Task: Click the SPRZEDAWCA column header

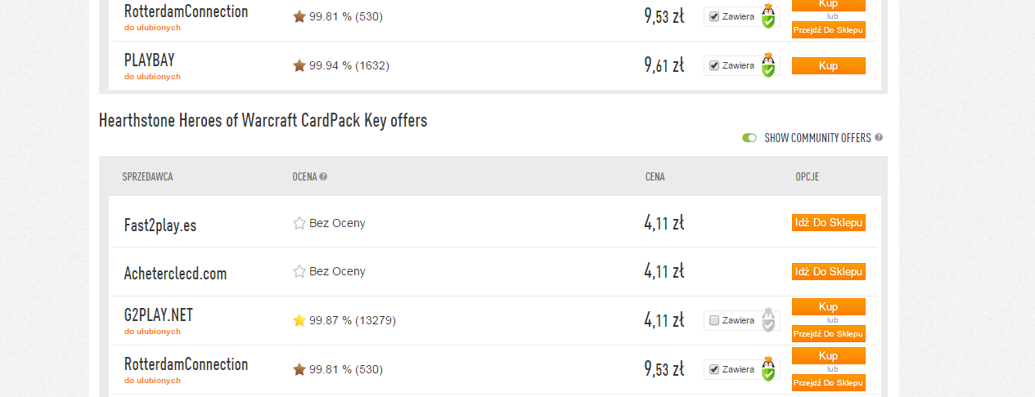Action: [x=147, y=176]
